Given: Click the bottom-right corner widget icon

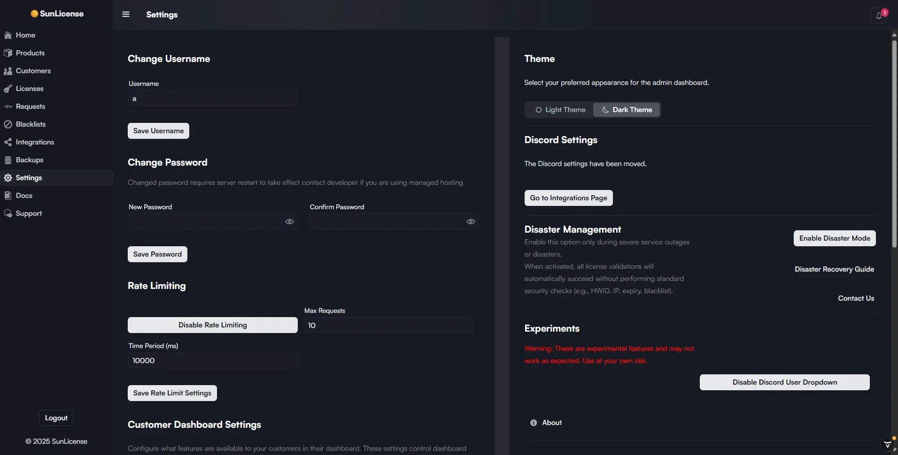Looking at the screenshot, I should 887,444.
